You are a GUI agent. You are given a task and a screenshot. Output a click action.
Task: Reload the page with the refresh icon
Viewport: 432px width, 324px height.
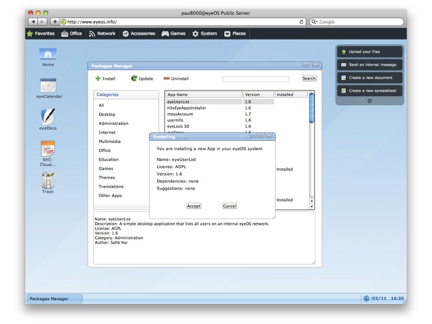point(301,22)
